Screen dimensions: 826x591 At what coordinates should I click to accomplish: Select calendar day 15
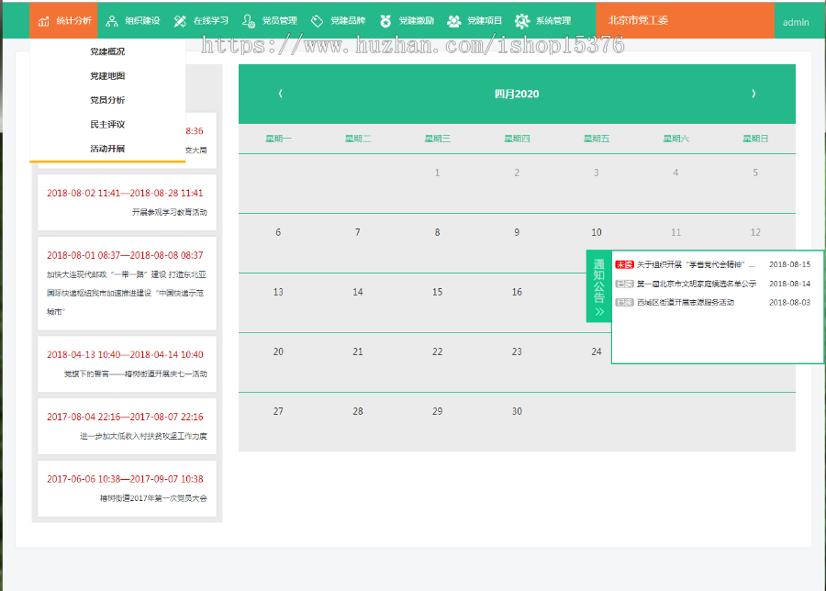tap(437, 292)
